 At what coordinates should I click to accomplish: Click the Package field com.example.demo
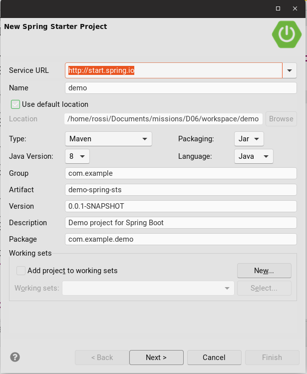(x=181, y=239)
